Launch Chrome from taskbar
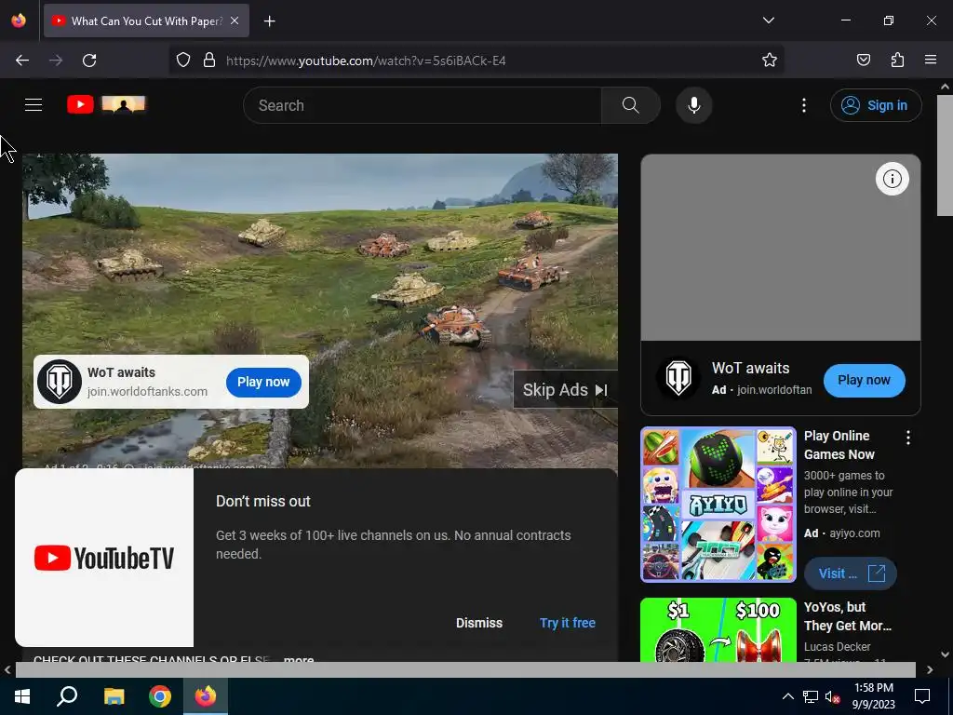Screen dimensions: 953x715 160,696
